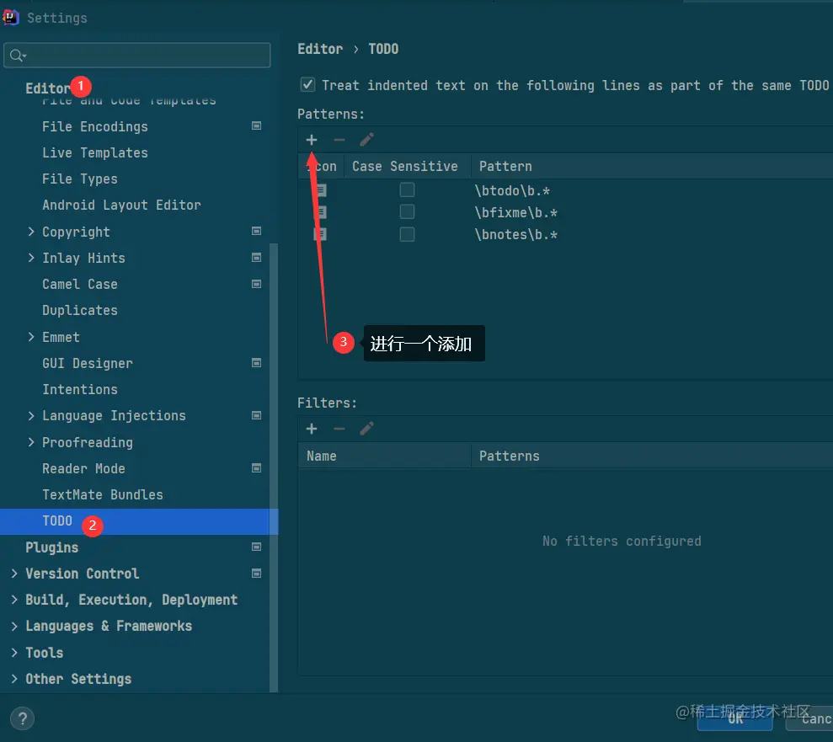Click the icon of the \bnotes\b.* pattern row
This screenshot has width=833, height=742.
320,234
